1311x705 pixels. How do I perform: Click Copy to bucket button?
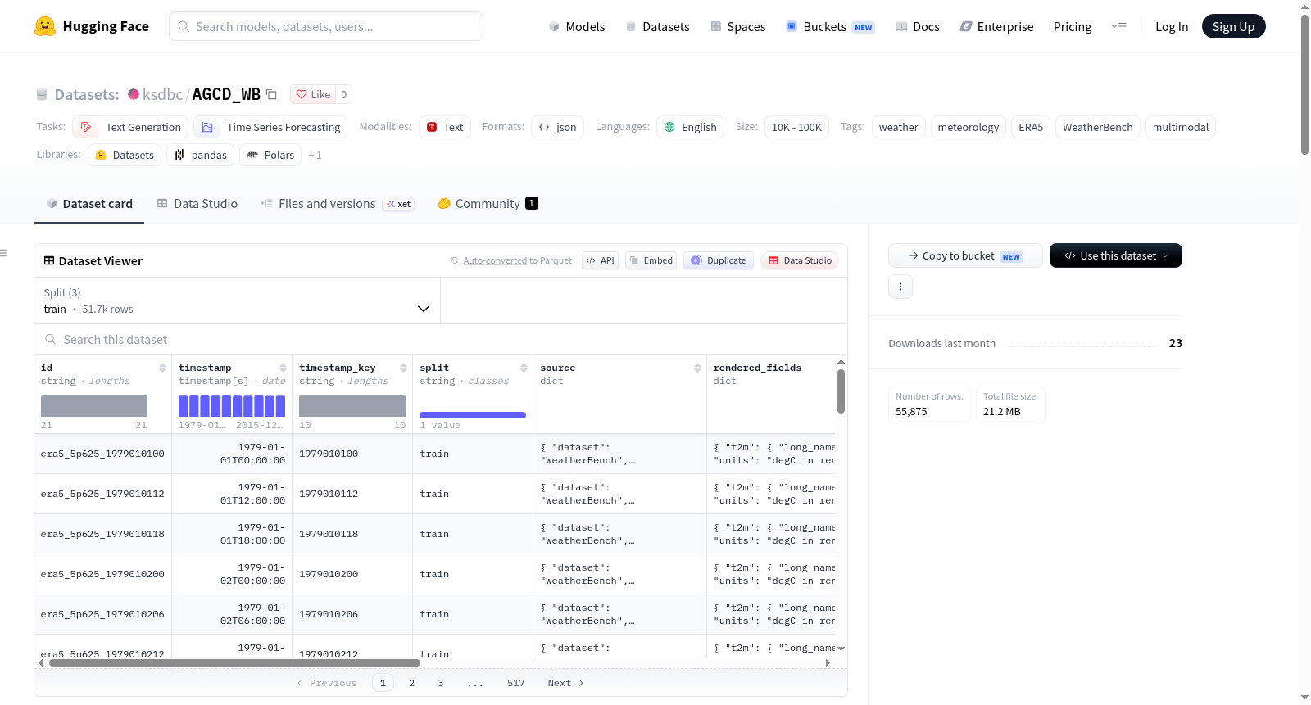coord(965,255)
